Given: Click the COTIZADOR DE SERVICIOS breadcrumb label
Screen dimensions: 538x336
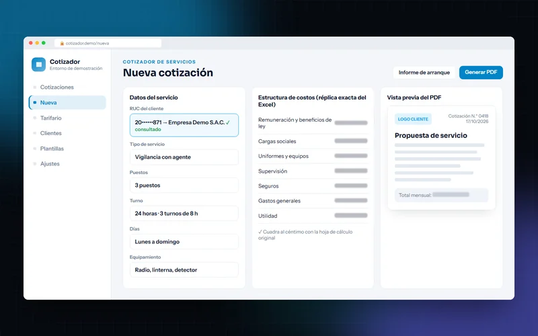Looking at the screenshot, I should tap(159, 62).
